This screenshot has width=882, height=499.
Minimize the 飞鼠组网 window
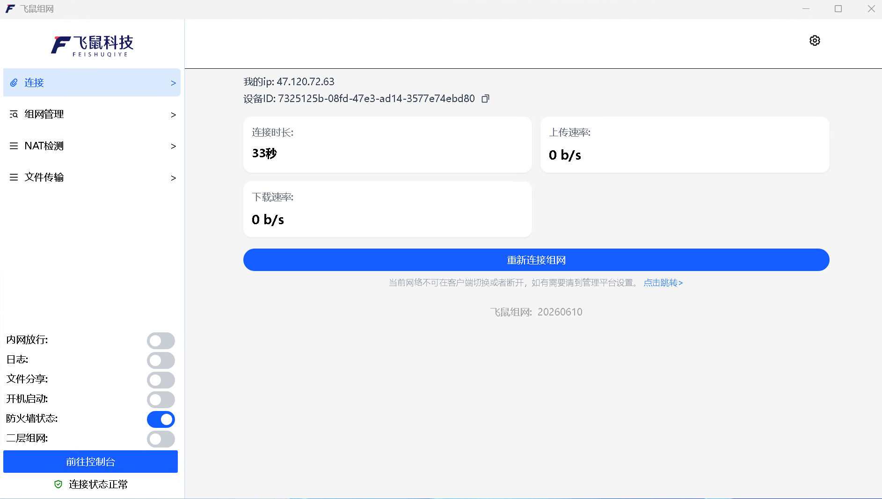click(x=806, y=9)
